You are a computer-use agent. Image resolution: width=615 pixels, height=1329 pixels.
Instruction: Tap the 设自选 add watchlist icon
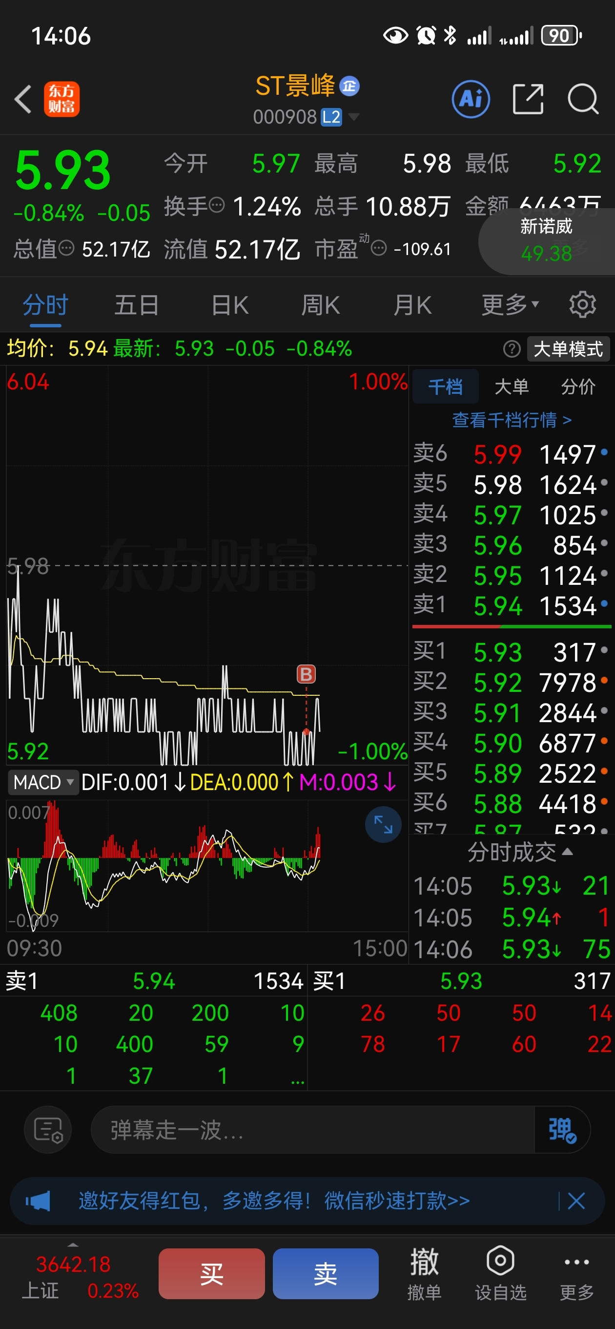[501, 1274]
